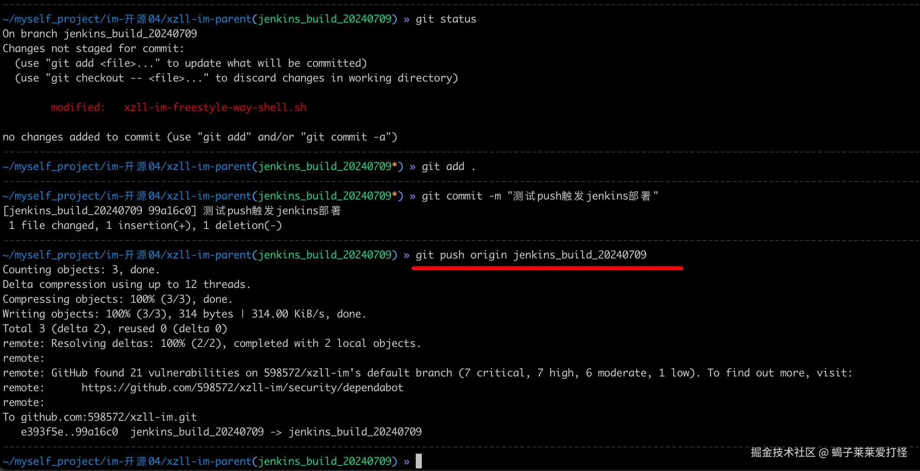Click the green branch name in first prompt
920x471 pixels.
[x=325, y=19]
